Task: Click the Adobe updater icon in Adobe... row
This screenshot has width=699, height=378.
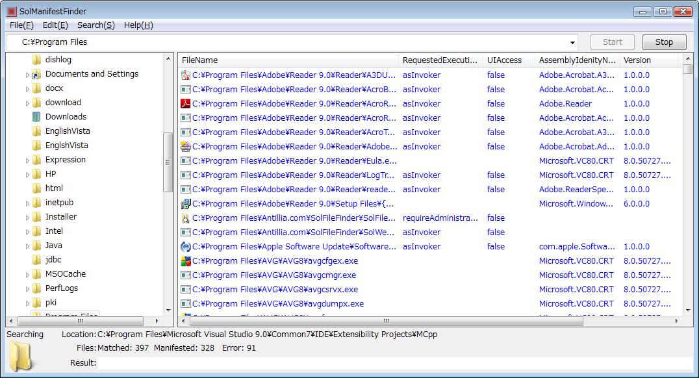Action: (x=185, y=147)
